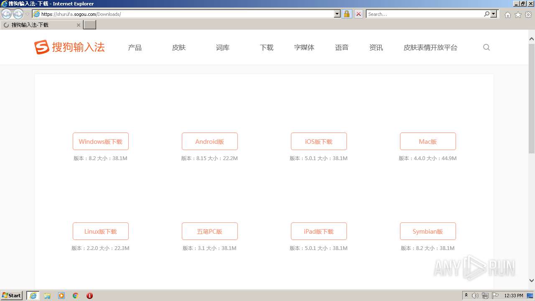Open the 字媒体 menu item
The width and height of the screenshot is (535, 301).
[x=304, y=48]
